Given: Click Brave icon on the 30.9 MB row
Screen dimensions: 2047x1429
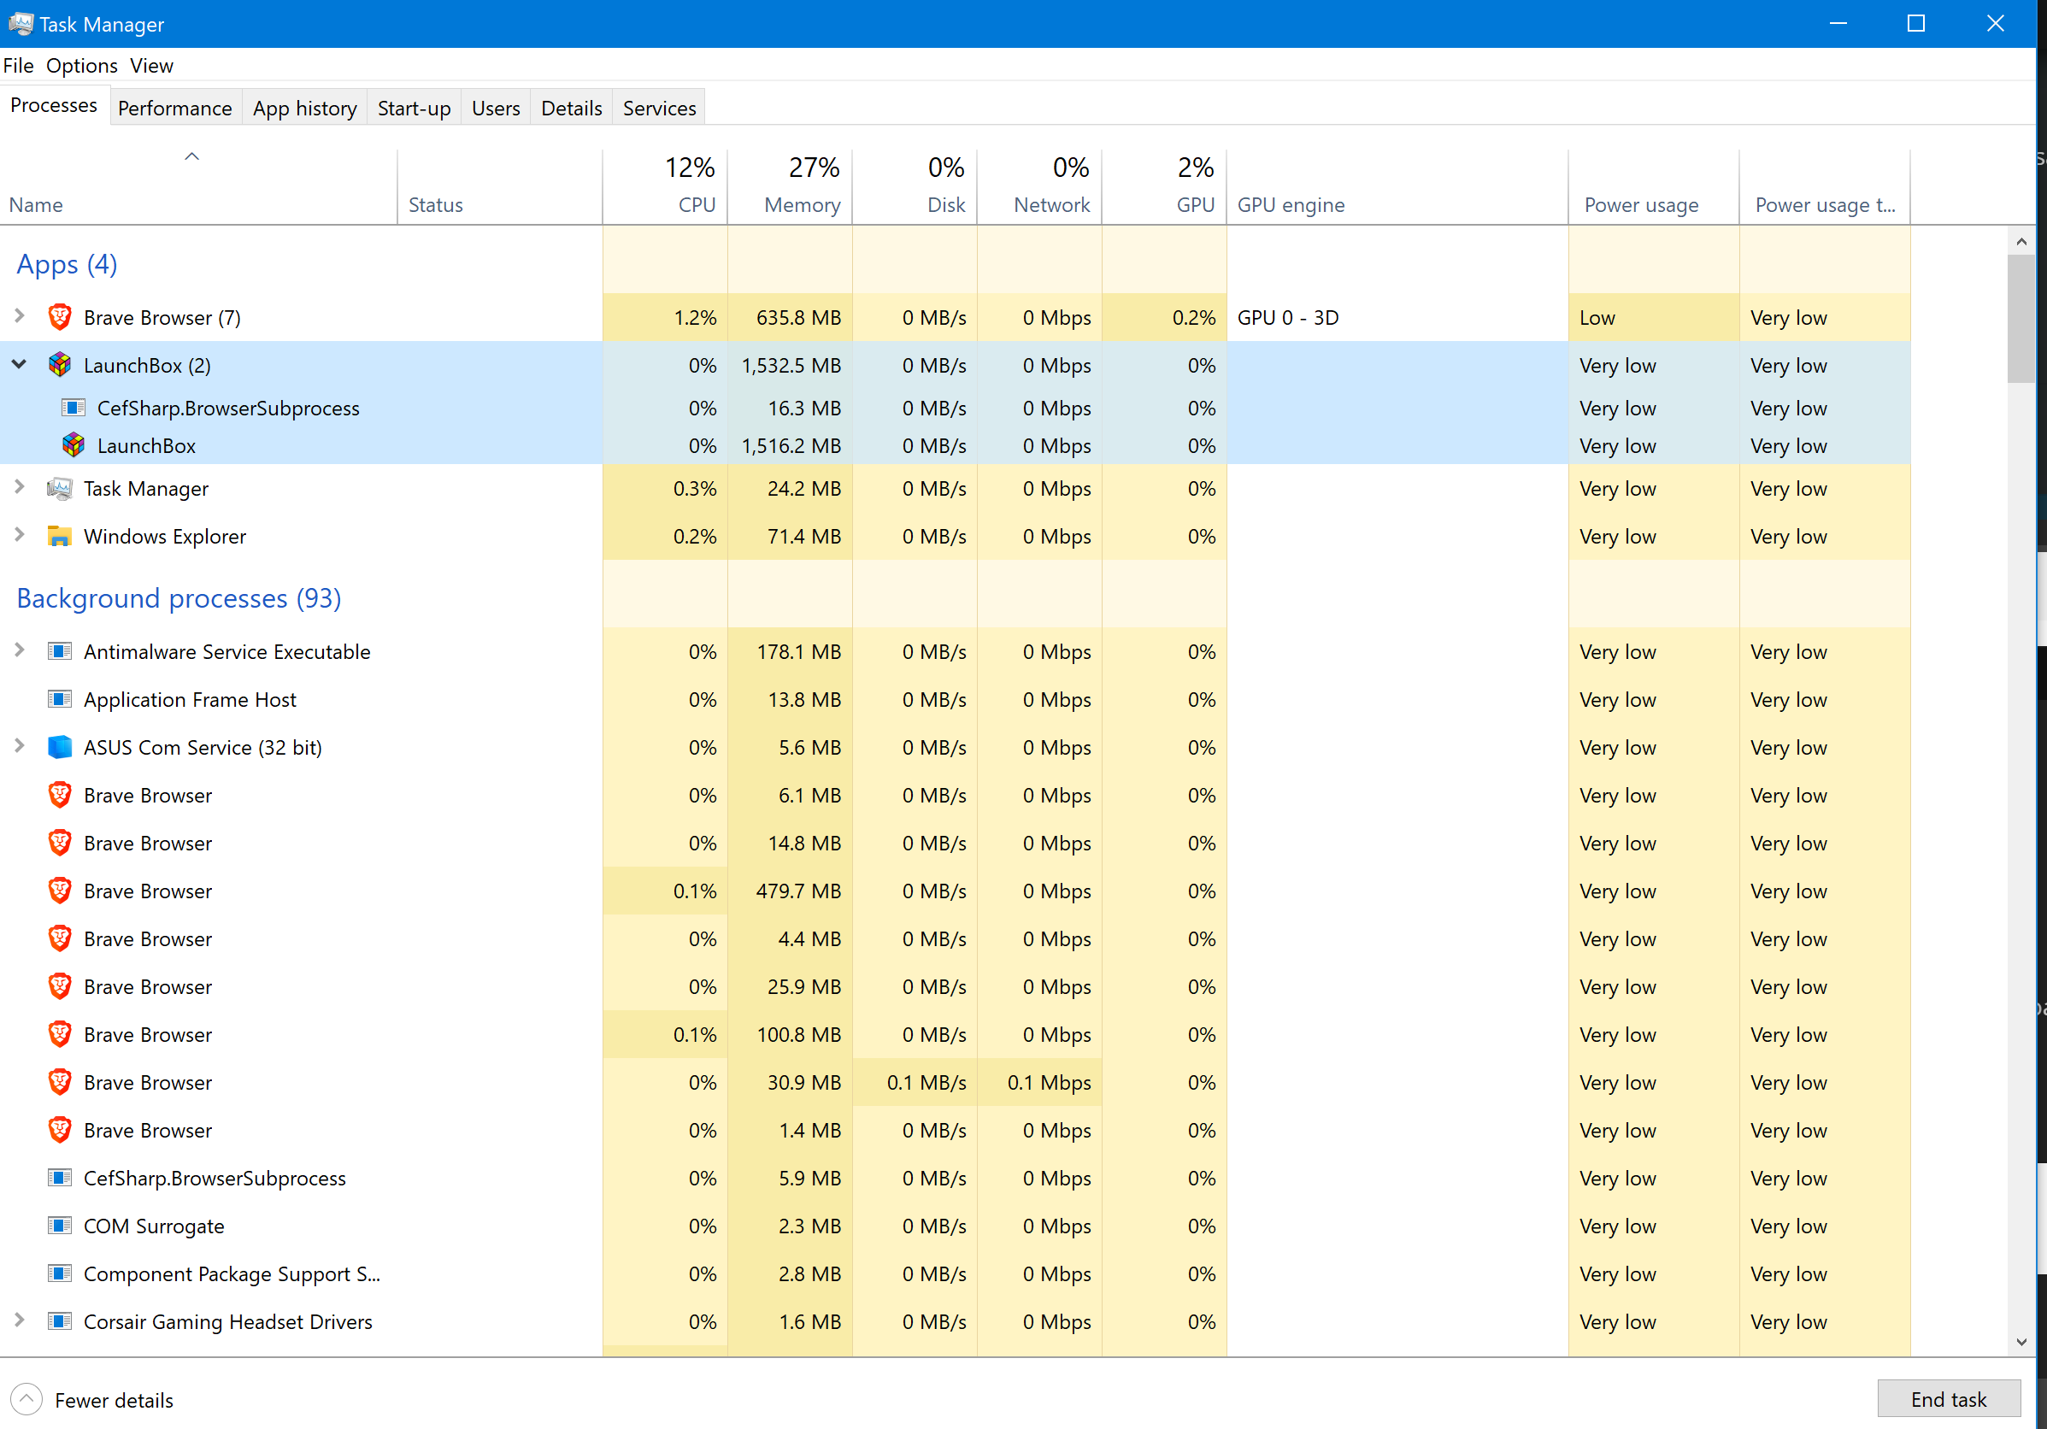Looking at the screenshot, I should (x=60, y=1082).
